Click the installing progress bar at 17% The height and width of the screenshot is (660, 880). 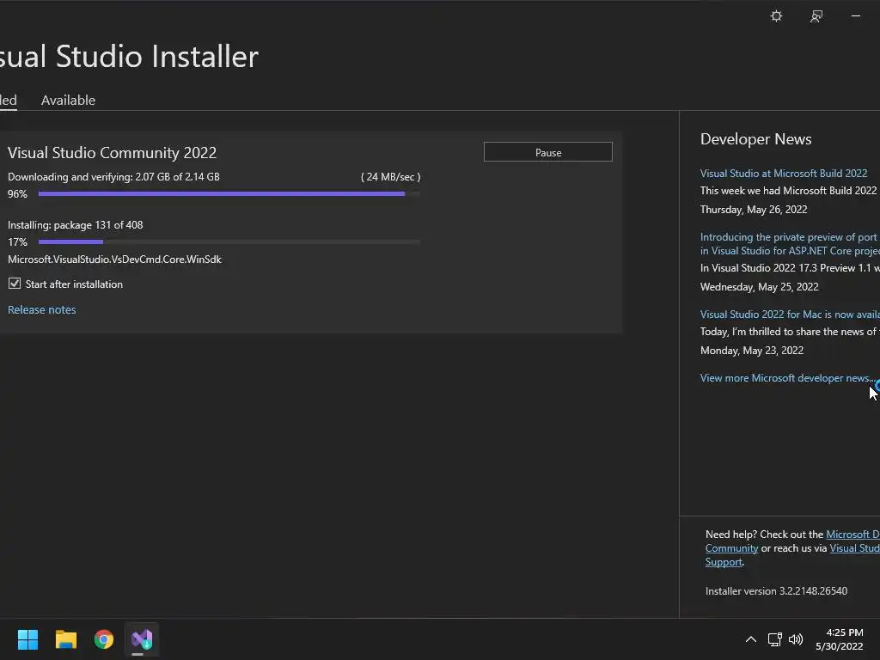click(x=229, y=241)
